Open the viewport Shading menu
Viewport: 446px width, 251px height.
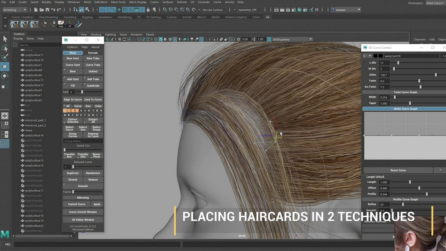coord(95,34)
